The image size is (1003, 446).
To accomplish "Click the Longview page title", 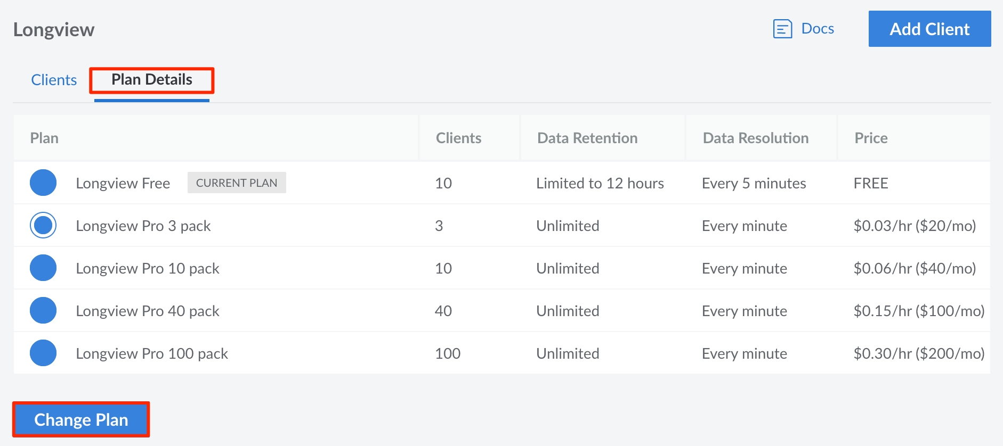I will pyautogui.click(x=54, y=30).
